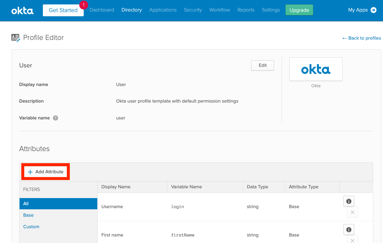Viewport: 383px width, 243px height.
Task: Open the Get Started page
Action: click(x=63, y=10)
